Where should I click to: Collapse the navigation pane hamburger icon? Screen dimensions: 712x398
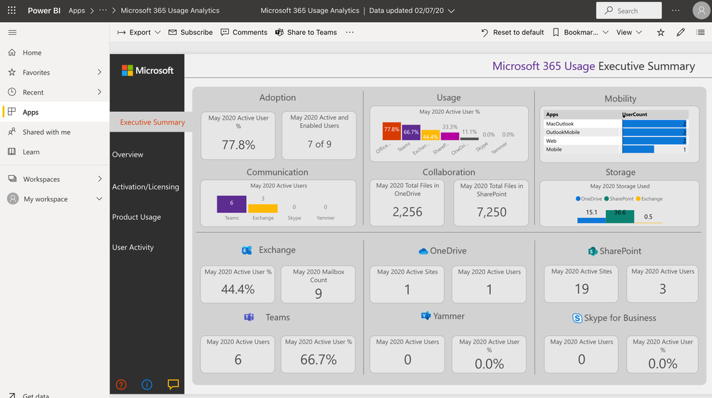[x=12, y=32]
